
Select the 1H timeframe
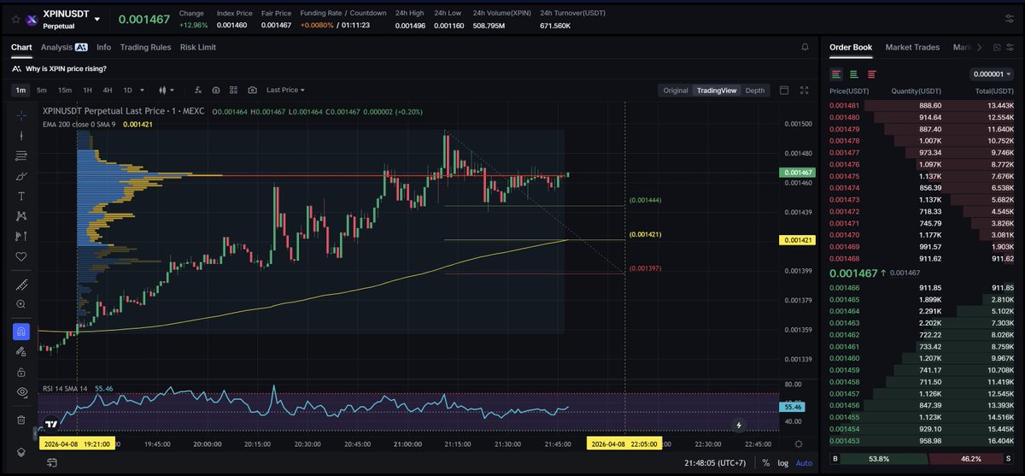tap(87, 90)
